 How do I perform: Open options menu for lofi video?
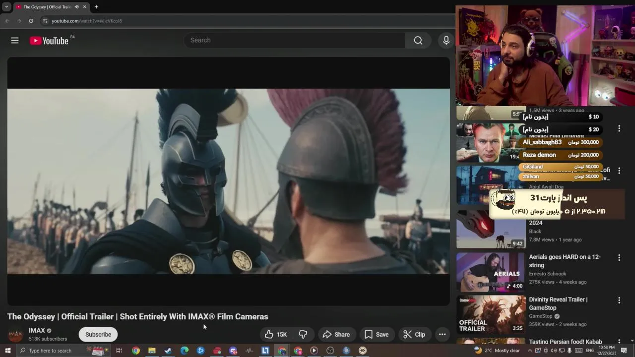(619, 171)
